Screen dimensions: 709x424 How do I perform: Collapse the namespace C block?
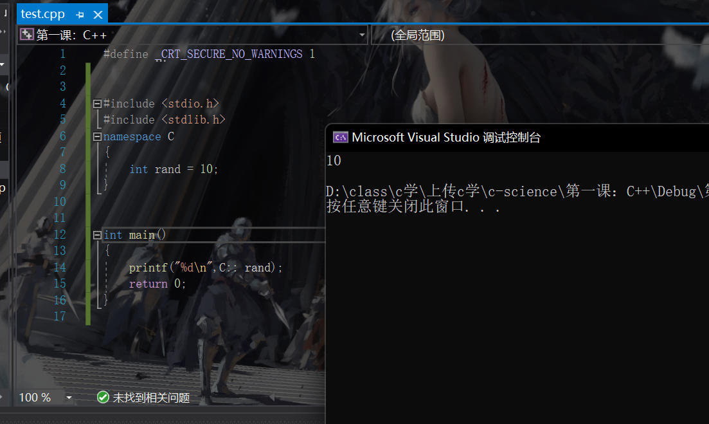pyautogui.click(x=97, y=136)
